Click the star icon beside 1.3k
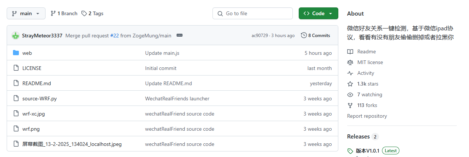 [350, 84]
